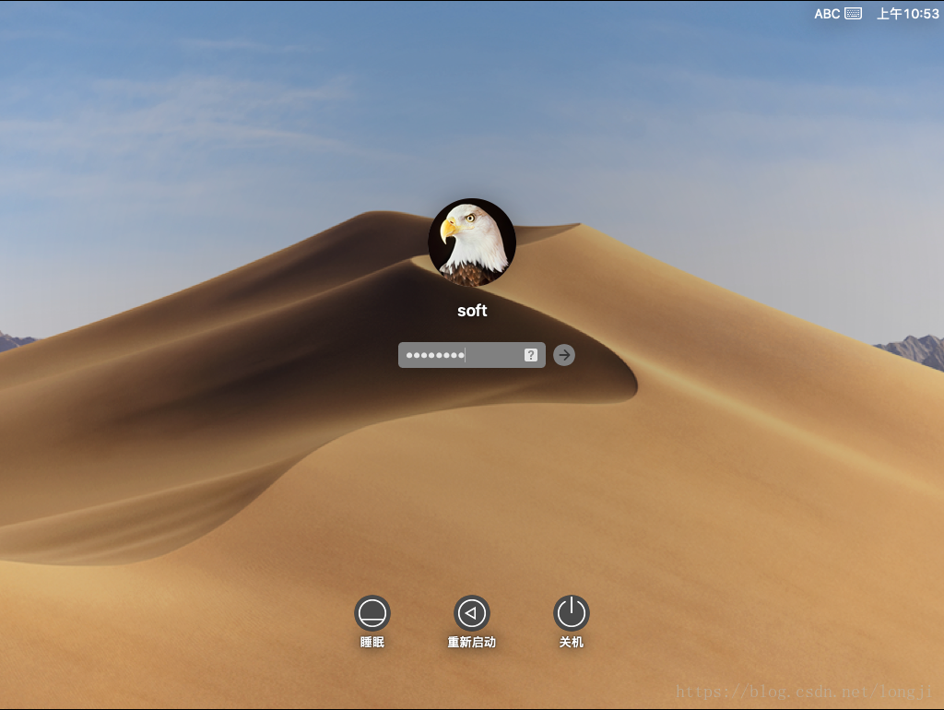Viewport: 944px width, 710px height.
Task: Click inside the password input field
Action: 472,355
